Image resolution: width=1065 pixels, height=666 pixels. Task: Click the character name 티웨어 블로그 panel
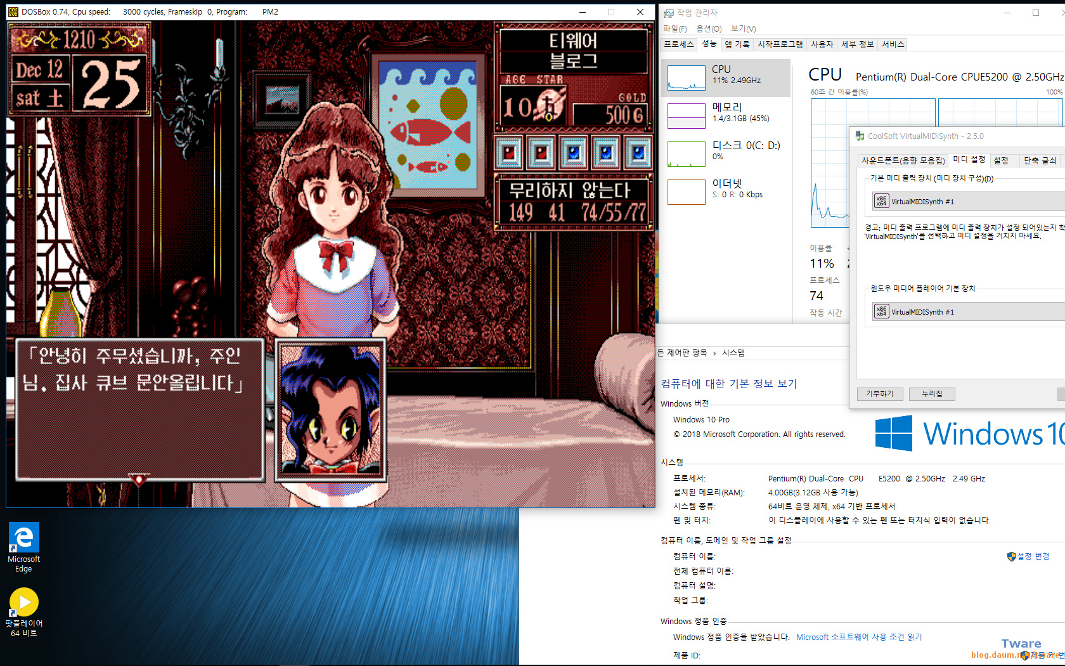tap(574, 51)
